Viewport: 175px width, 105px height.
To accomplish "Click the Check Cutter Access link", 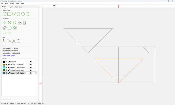I will click(9, 56).
